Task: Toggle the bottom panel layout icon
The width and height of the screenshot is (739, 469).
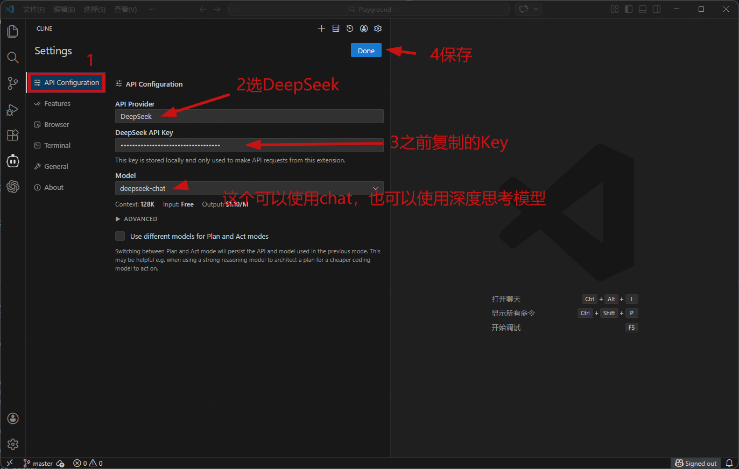Action: (x=643, y=9)
